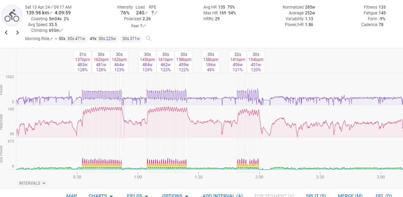
Task: Open the OPTIONS dropdown menu
Action: point(175,196)
